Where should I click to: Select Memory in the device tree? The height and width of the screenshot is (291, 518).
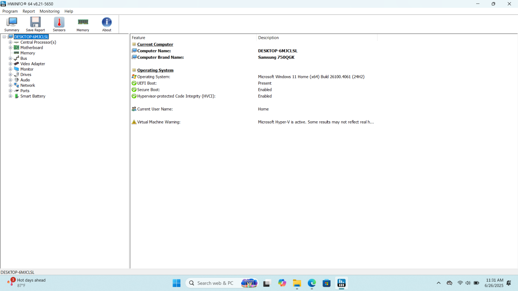[x=28, y=53]
